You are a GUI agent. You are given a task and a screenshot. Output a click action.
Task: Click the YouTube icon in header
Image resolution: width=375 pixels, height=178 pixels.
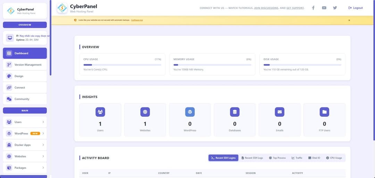tap(324, 8)
